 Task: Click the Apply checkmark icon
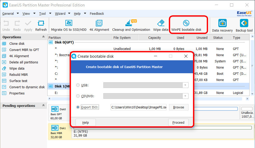[x=28, y=23]
